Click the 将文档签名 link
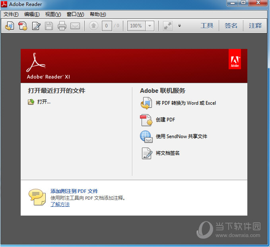Viewport: 270px width, 247px height. pos(167,153)
